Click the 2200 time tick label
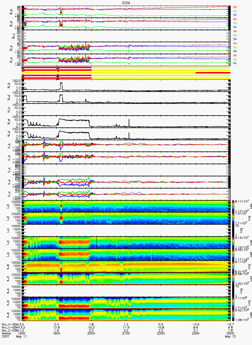Screen dimensions: 252x345 pos(161,333)
